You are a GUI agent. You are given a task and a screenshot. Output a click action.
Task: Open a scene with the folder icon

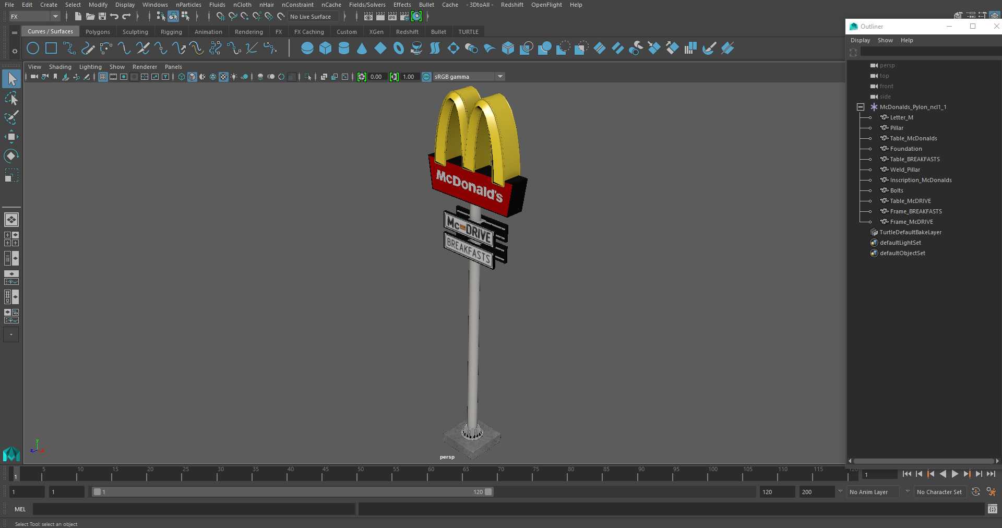[90, 17]
